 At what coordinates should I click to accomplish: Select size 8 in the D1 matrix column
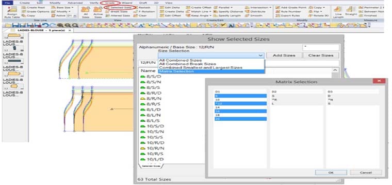click(x=240, y=96)
